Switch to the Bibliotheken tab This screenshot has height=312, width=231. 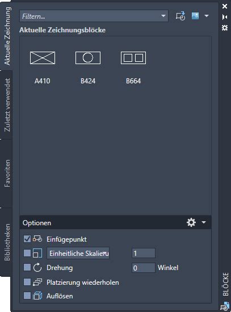click(7, 242)
